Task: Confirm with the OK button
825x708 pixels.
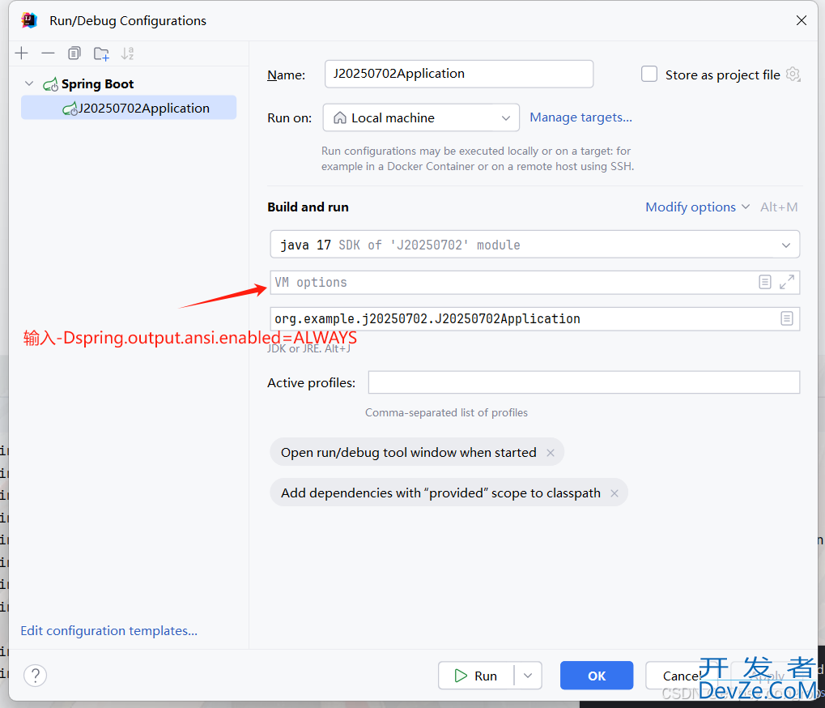Action: pyautogui.click(x=597, y=676)
